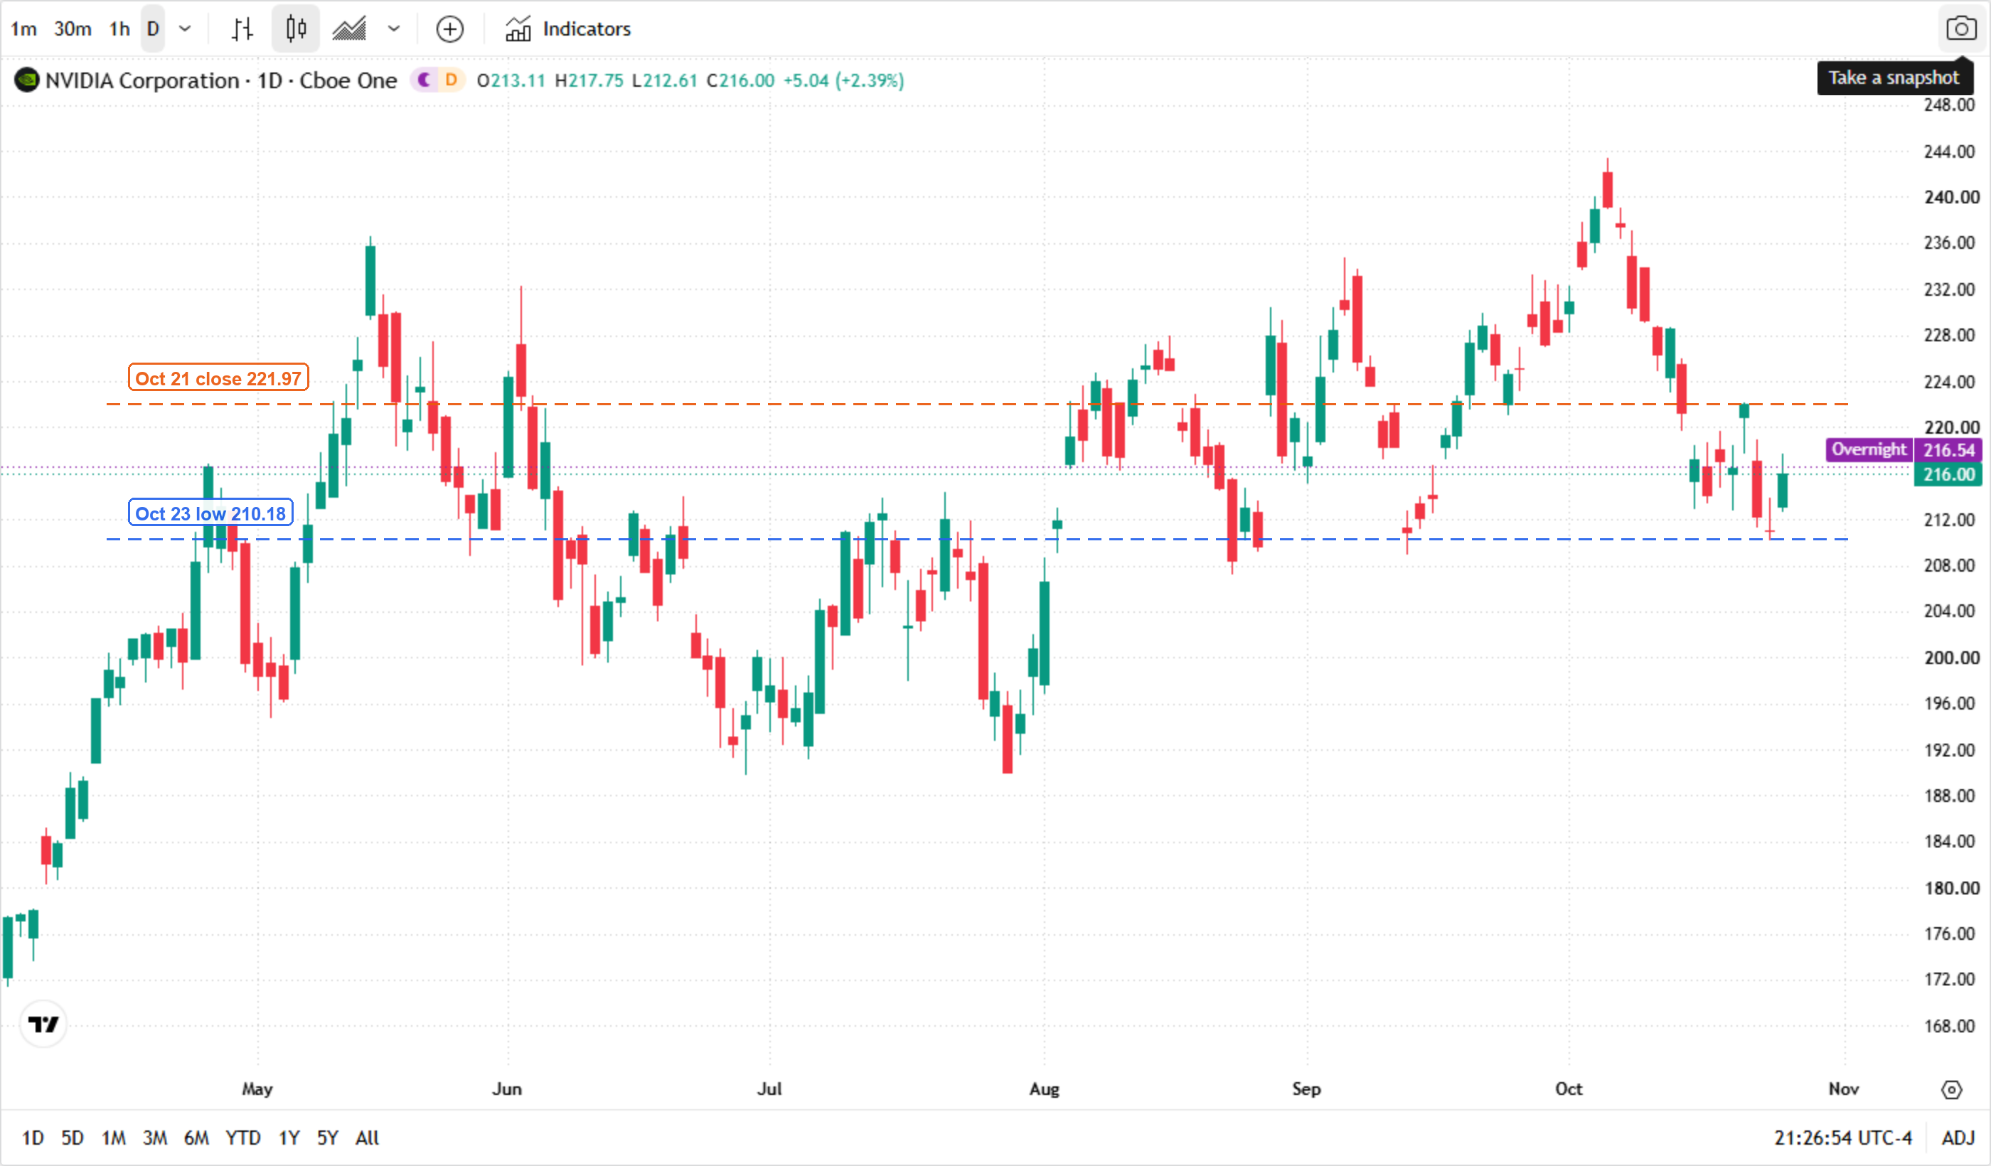Click the 21:26:54 UTC-4 timezone selector
1991x1166 pixels.
coord(1842,1138)
